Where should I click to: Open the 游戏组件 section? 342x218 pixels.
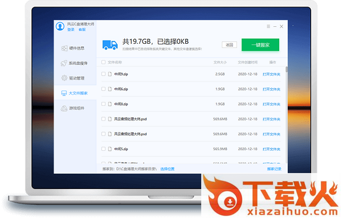(x=75, y=108)
